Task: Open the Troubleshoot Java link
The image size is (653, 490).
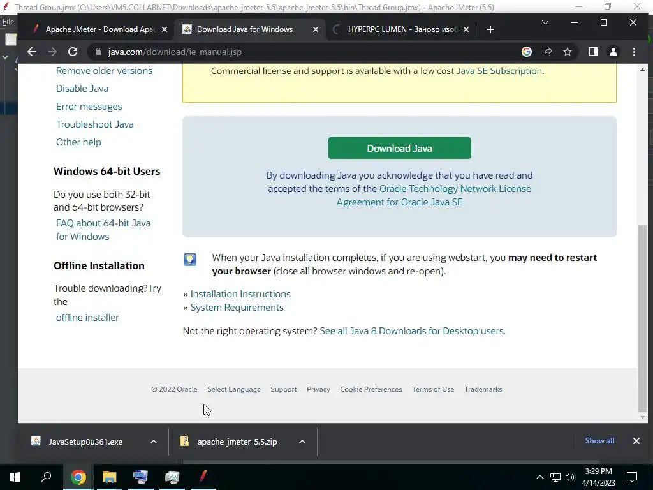Action: pos(95,124)
